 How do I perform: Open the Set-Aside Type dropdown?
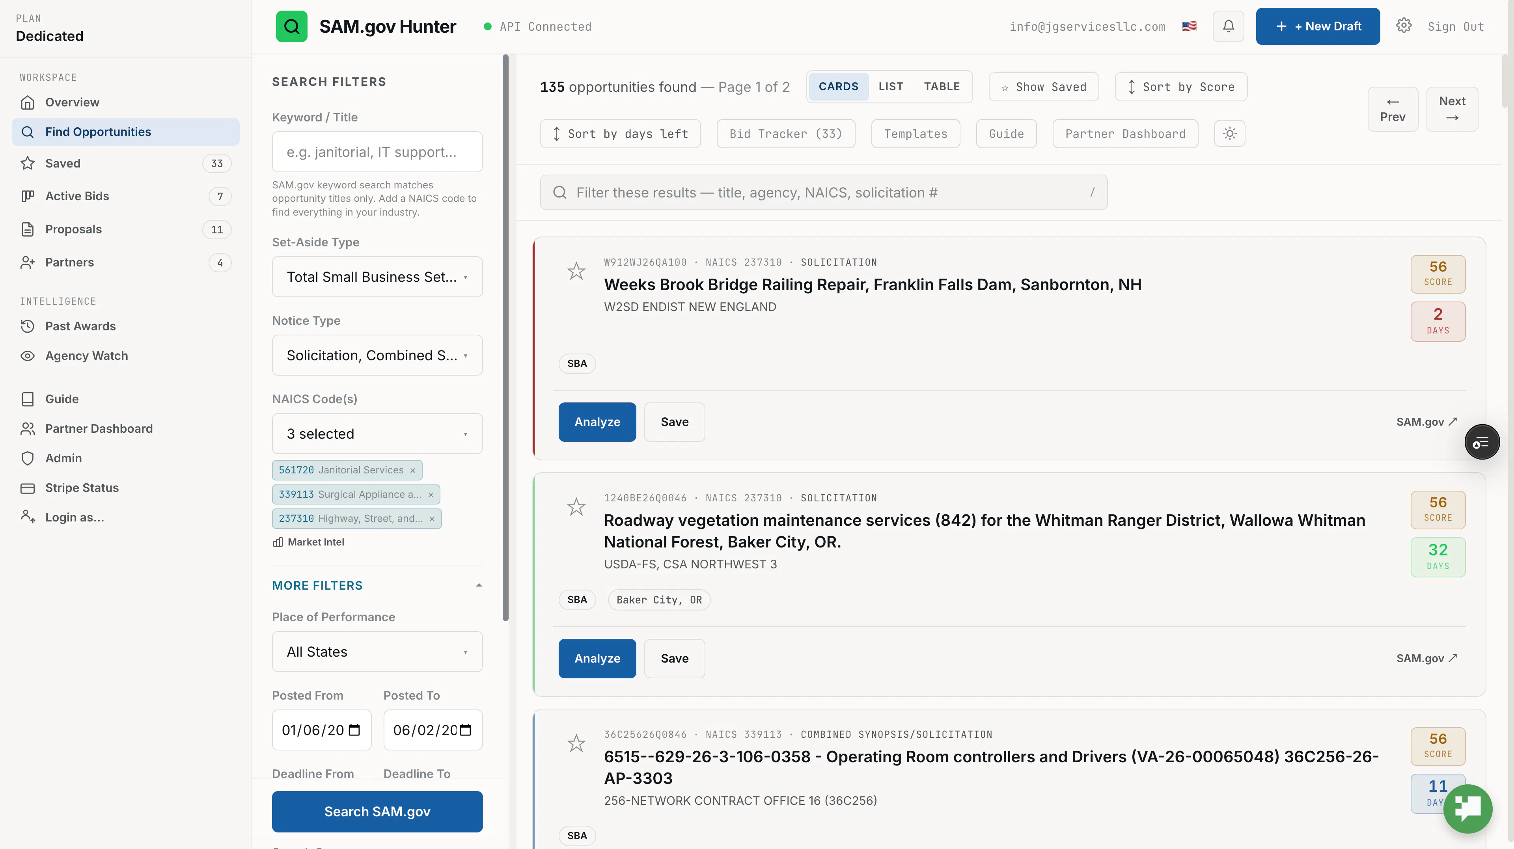pos(377,277)
